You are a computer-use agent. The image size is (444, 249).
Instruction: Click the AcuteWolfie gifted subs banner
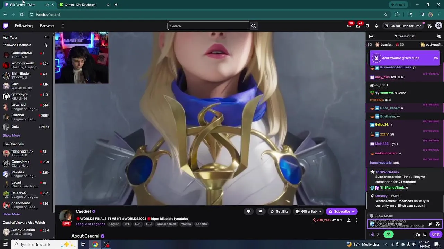click(x=405, y=58)
